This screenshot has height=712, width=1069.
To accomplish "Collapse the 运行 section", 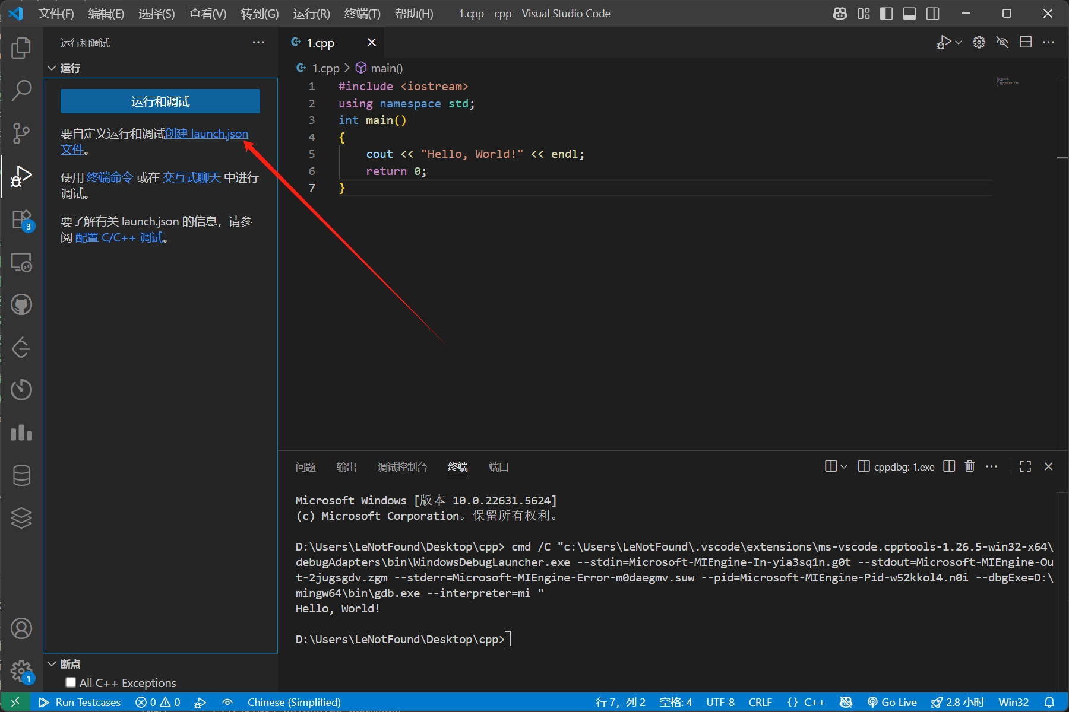I will (52, 68).
